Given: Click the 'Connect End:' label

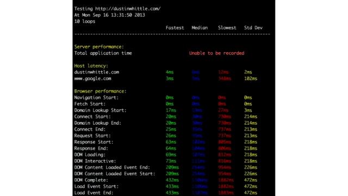Looking at the screenshot, I should point(90,129).
